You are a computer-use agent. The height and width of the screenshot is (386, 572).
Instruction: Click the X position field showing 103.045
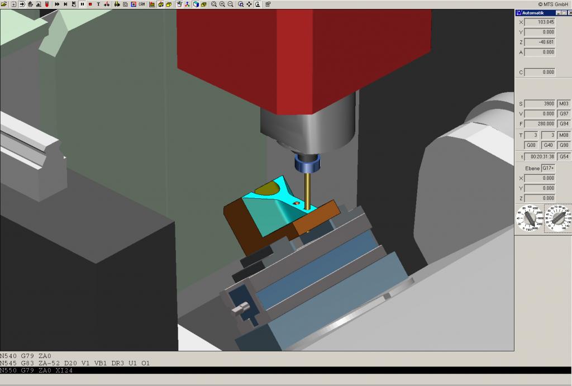[x=540, y=22]
